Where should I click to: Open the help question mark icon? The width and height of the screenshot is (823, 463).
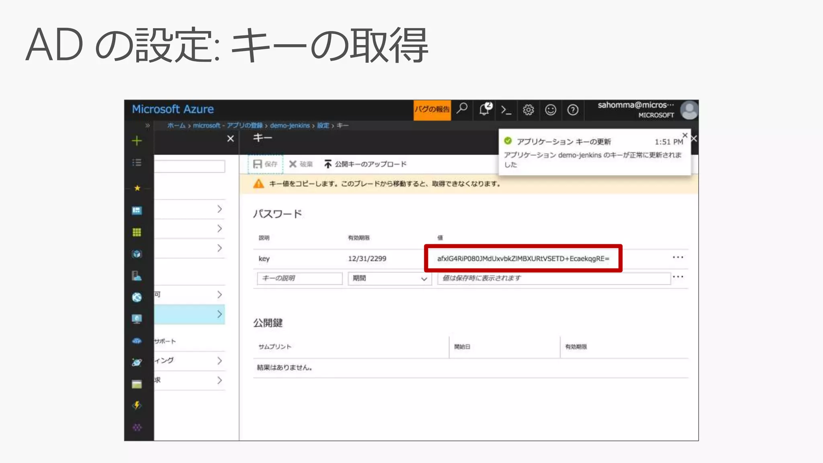[573, 110]
